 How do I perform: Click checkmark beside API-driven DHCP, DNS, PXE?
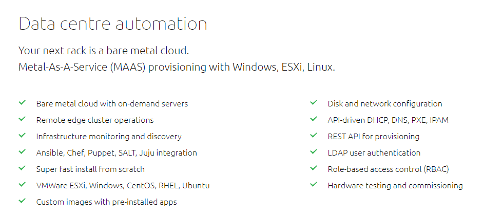(314, 119)
